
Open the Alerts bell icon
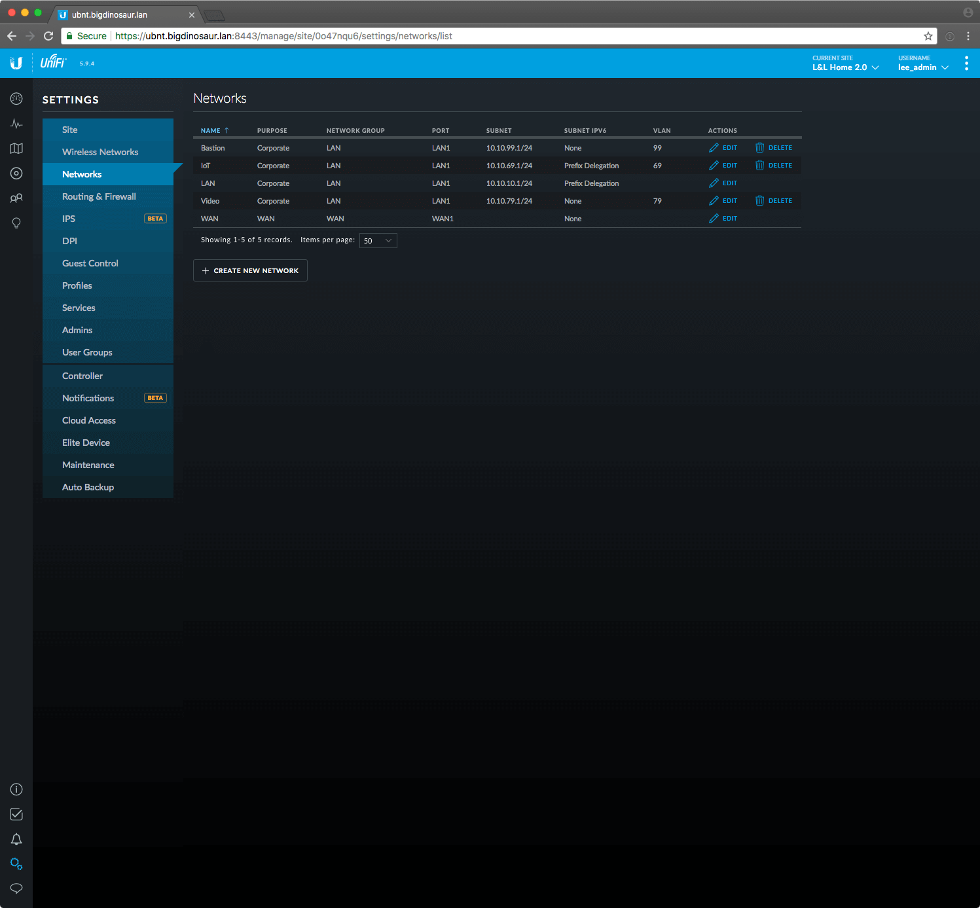(16, 839)
